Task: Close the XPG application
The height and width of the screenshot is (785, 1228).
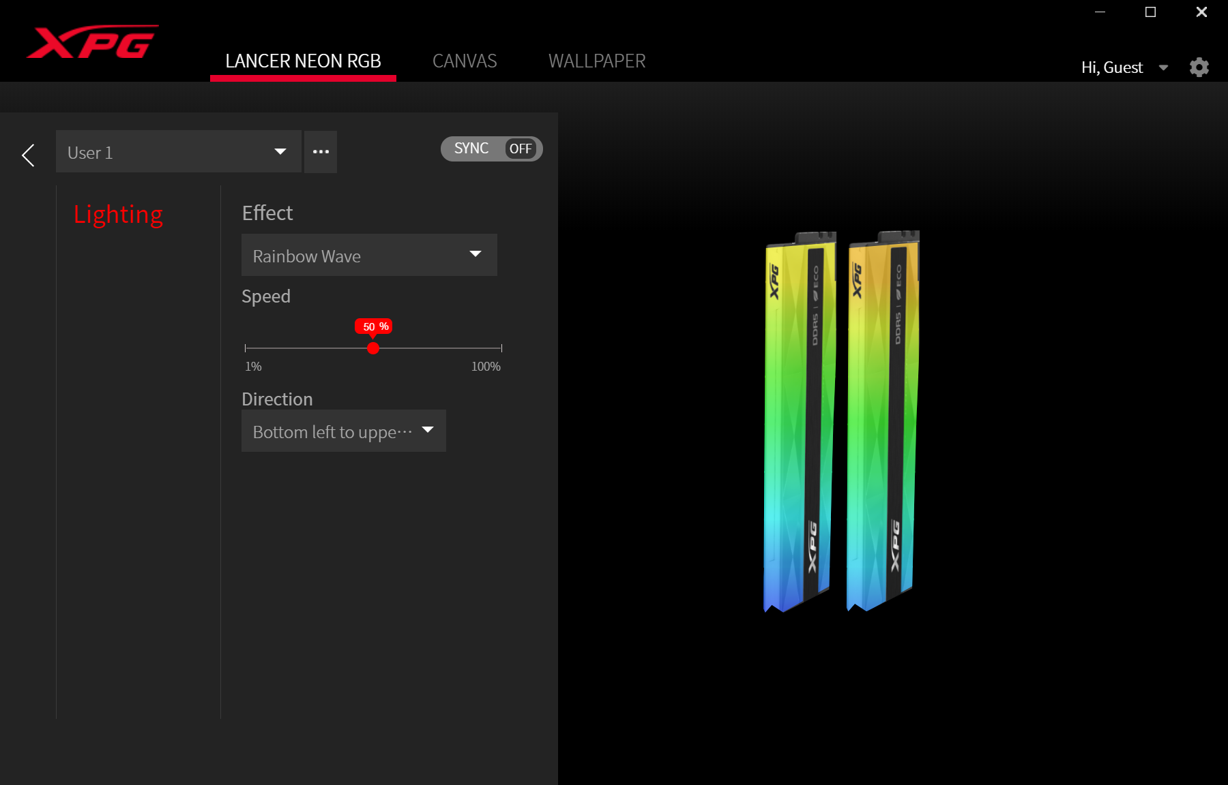Action: [1201, 12]
